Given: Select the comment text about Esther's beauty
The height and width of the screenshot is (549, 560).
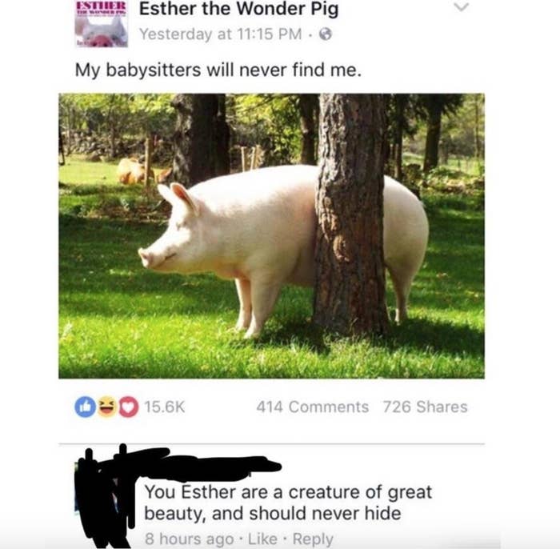Looking at the screenshot, I should [x=288, y=503].
